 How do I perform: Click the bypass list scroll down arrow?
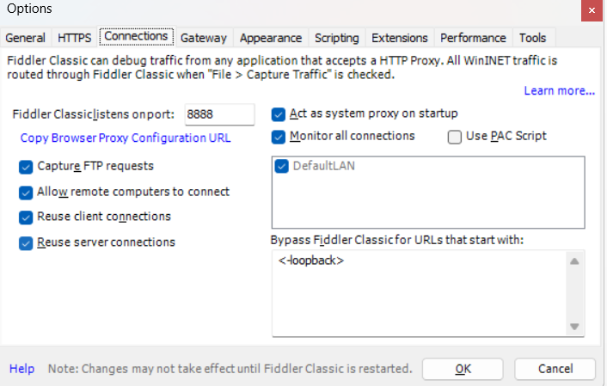click(x=574, y=326)
